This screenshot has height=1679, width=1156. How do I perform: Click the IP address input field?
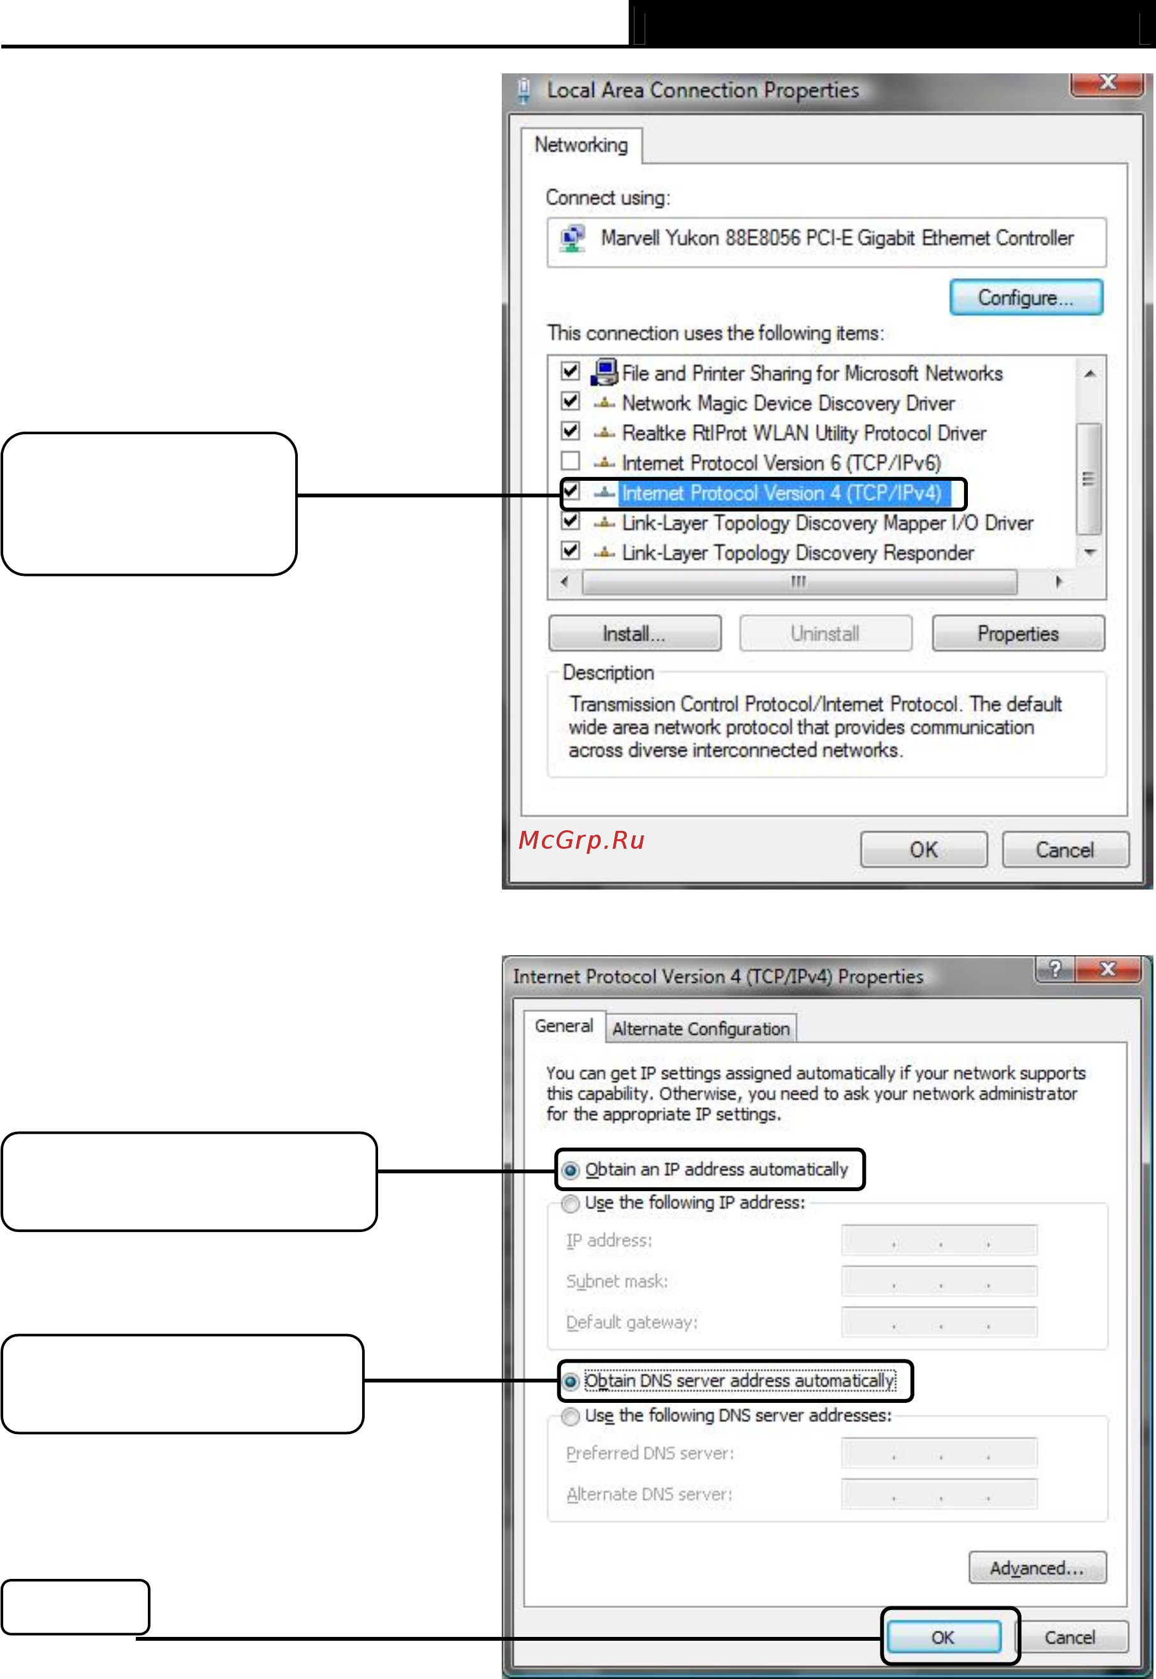point(939,1241)
